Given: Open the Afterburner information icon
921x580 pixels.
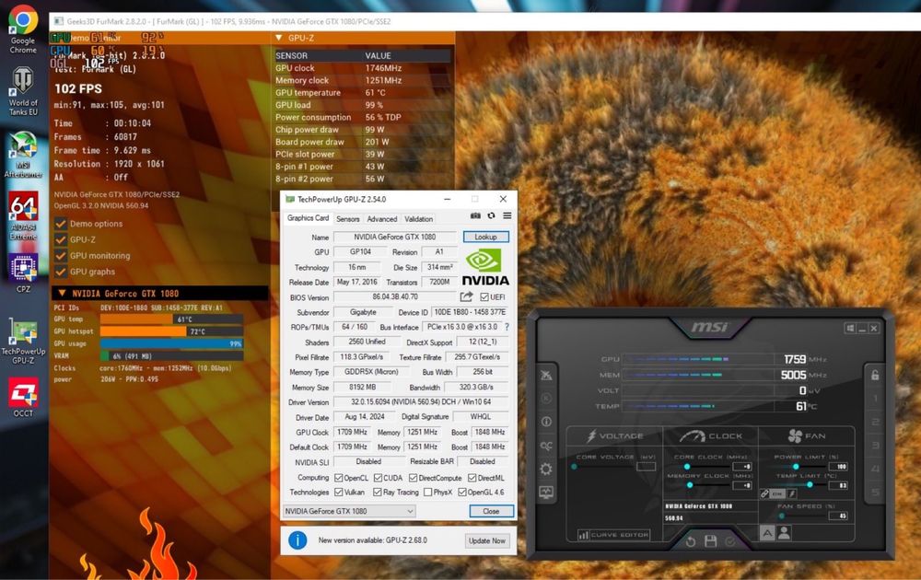Looking at the screenshot, I should pos(546,422).
